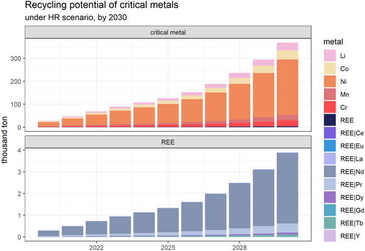Click the Cr segment of the 2030 bar
This screenshot has width=365, height=251.
pos(288,123)
